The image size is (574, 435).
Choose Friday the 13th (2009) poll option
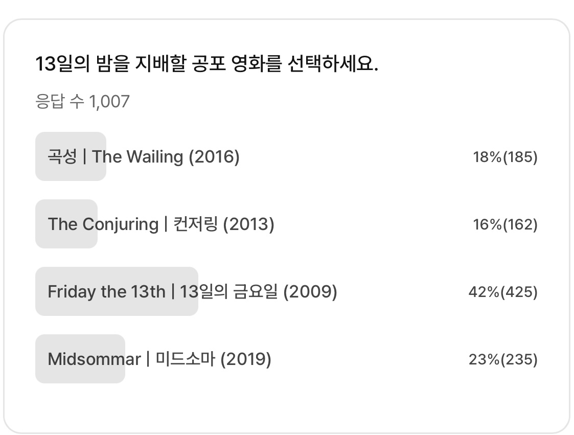[192, 291]
